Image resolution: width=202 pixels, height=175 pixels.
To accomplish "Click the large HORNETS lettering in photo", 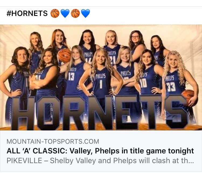I will 99,112.
